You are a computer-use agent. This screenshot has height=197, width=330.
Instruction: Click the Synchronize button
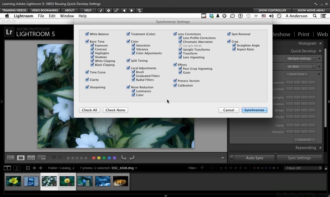pos(254,110)
